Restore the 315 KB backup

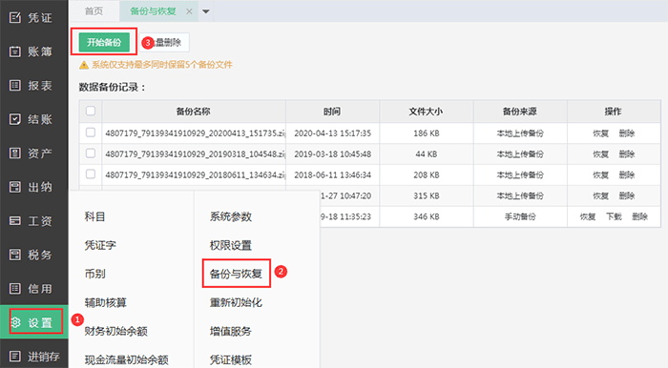600,195
